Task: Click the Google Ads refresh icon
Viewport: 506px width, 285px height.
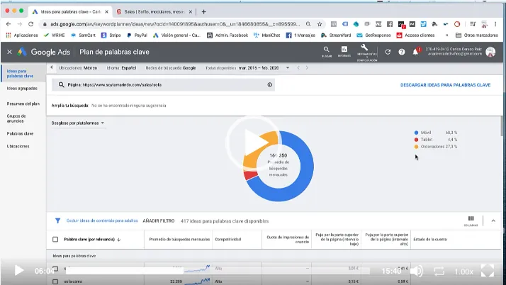Action: (x=388, y=52)
